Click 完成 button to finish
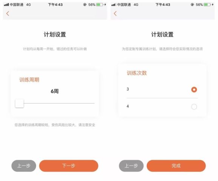This screenshot has width=218, height=181. [x=176, y=166]
